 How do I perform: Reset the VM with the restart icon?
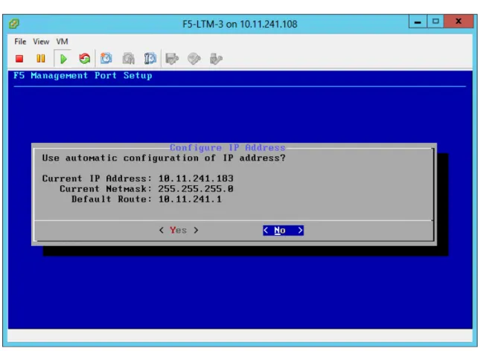click(84, 59)
